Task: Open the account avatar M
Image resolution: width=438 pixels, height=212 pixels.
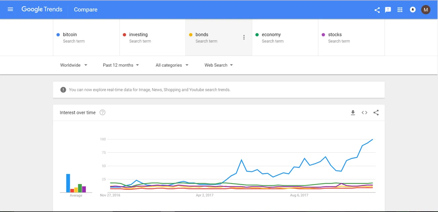Action: click(x=426, y=10)
